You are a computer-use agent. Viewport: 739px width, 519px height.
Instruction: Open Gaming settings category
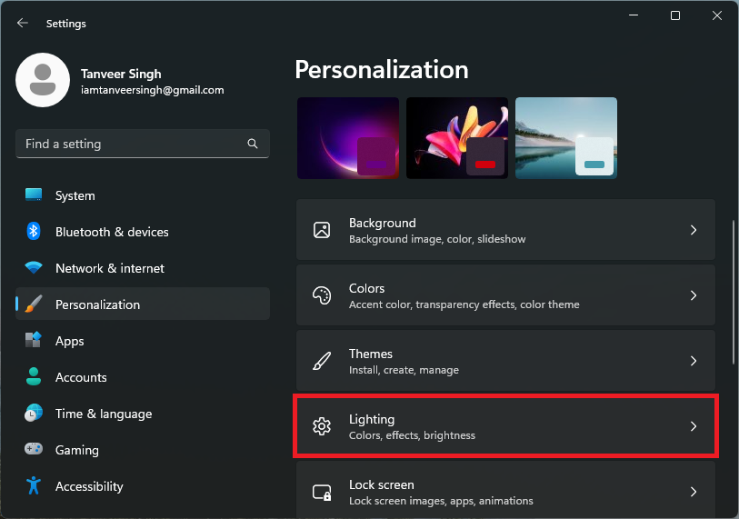(x=143, y=450)
